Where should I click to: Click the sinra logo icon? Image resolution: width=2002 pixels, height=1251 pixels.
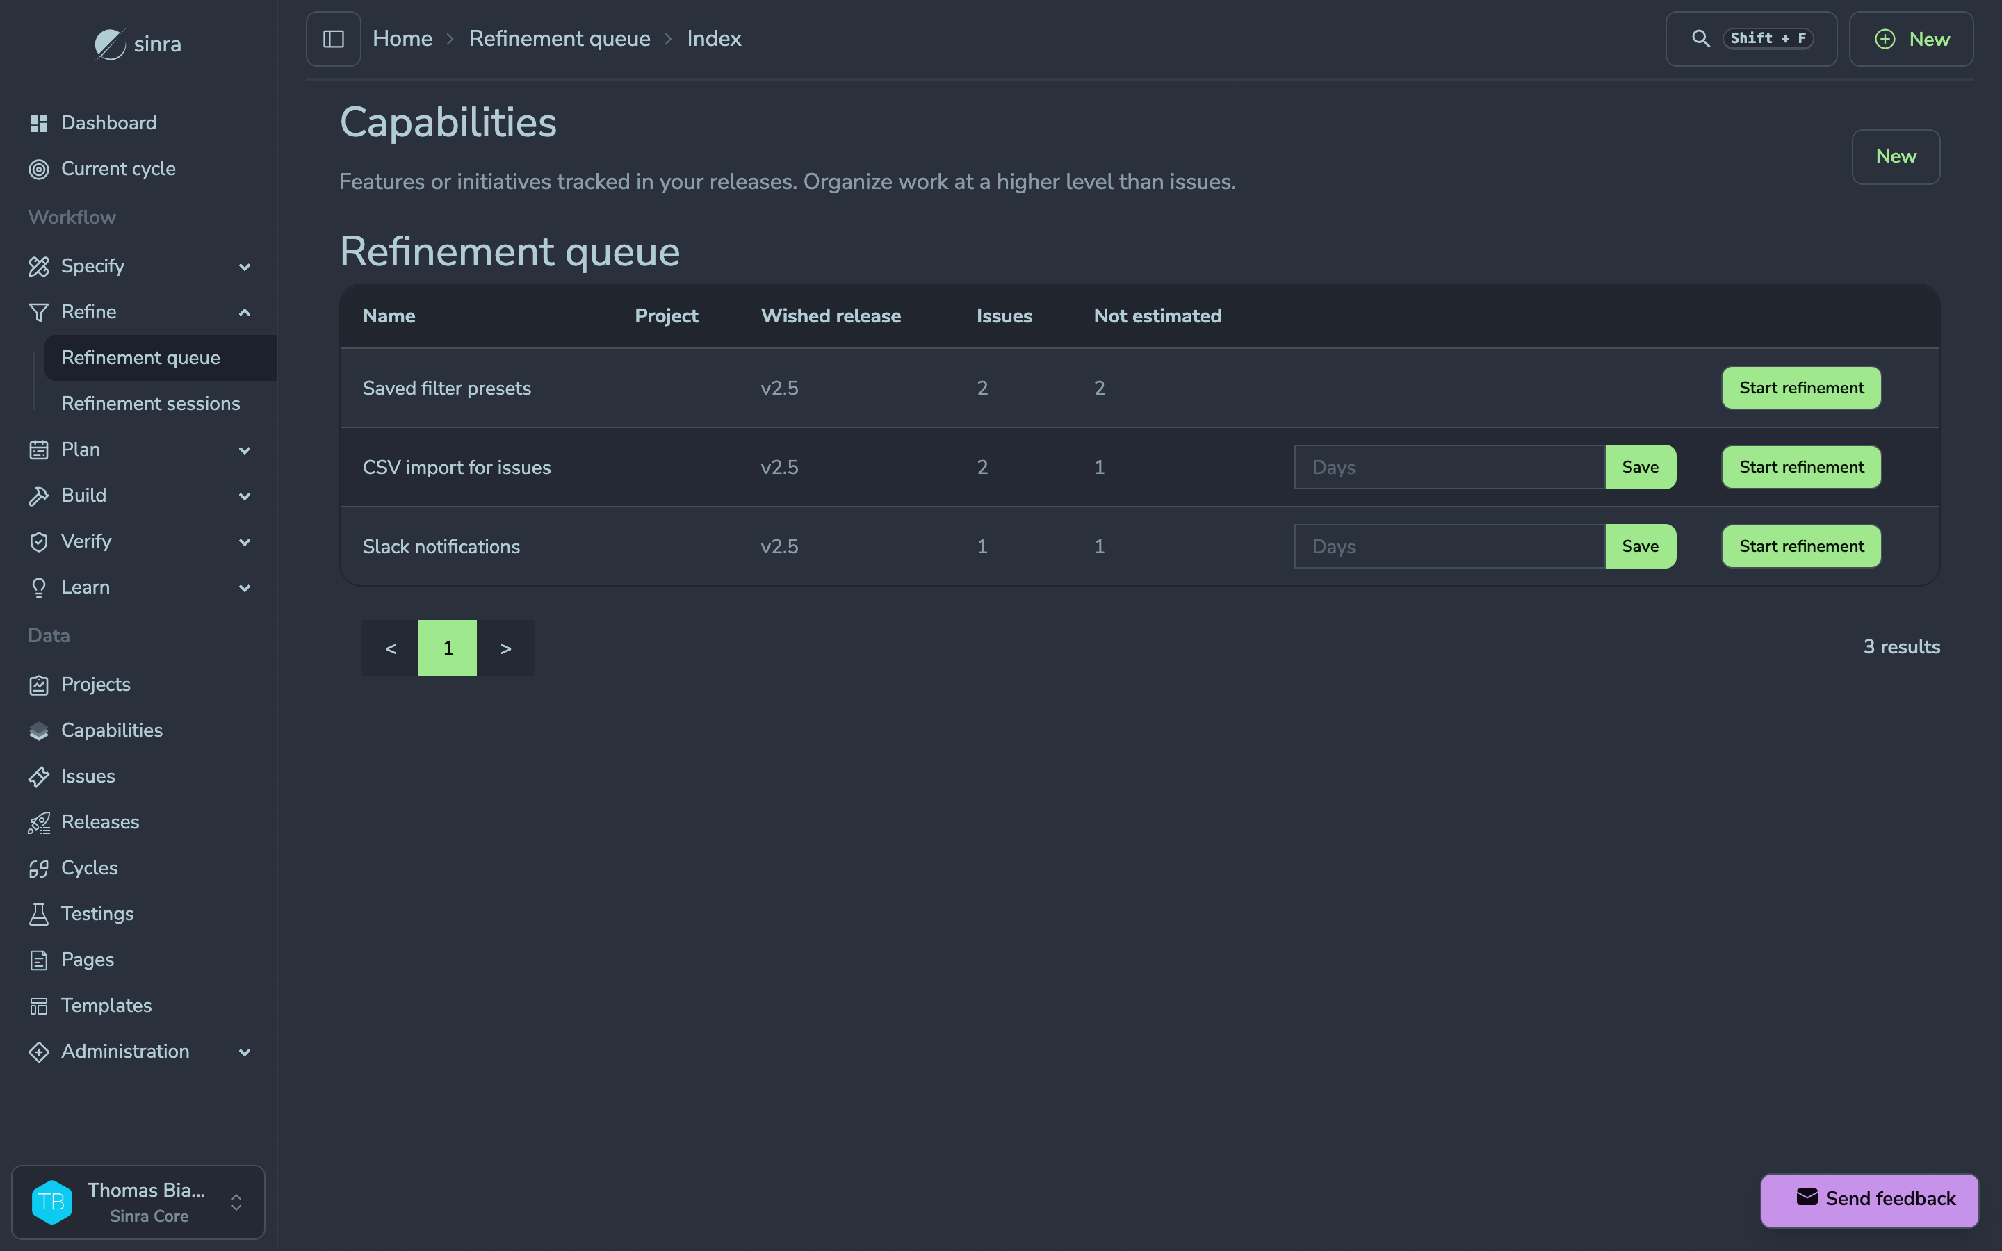(109, 44)
